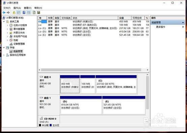
Task: Sort by 文件系统 column header
Action: (66, 18)
